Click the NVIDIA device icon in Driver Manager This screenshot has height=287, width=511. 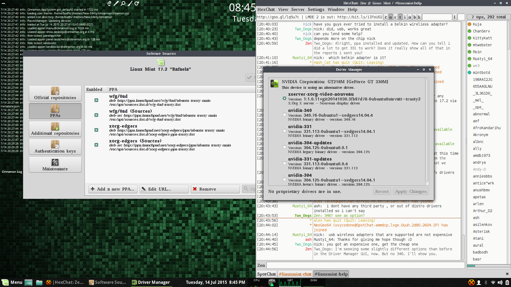274,83
